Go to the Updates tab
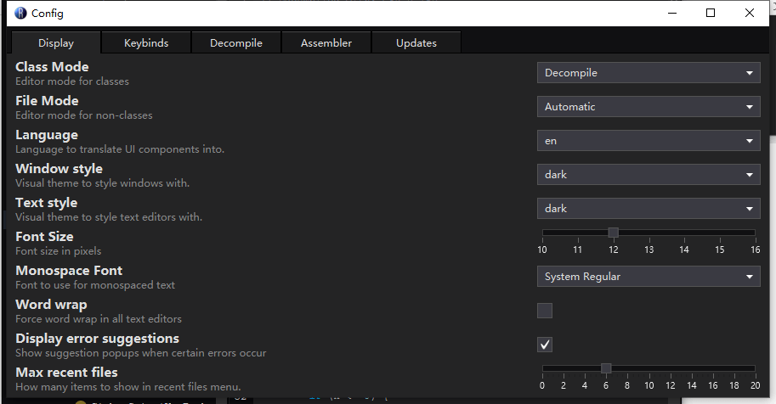 tap(416, 43)
